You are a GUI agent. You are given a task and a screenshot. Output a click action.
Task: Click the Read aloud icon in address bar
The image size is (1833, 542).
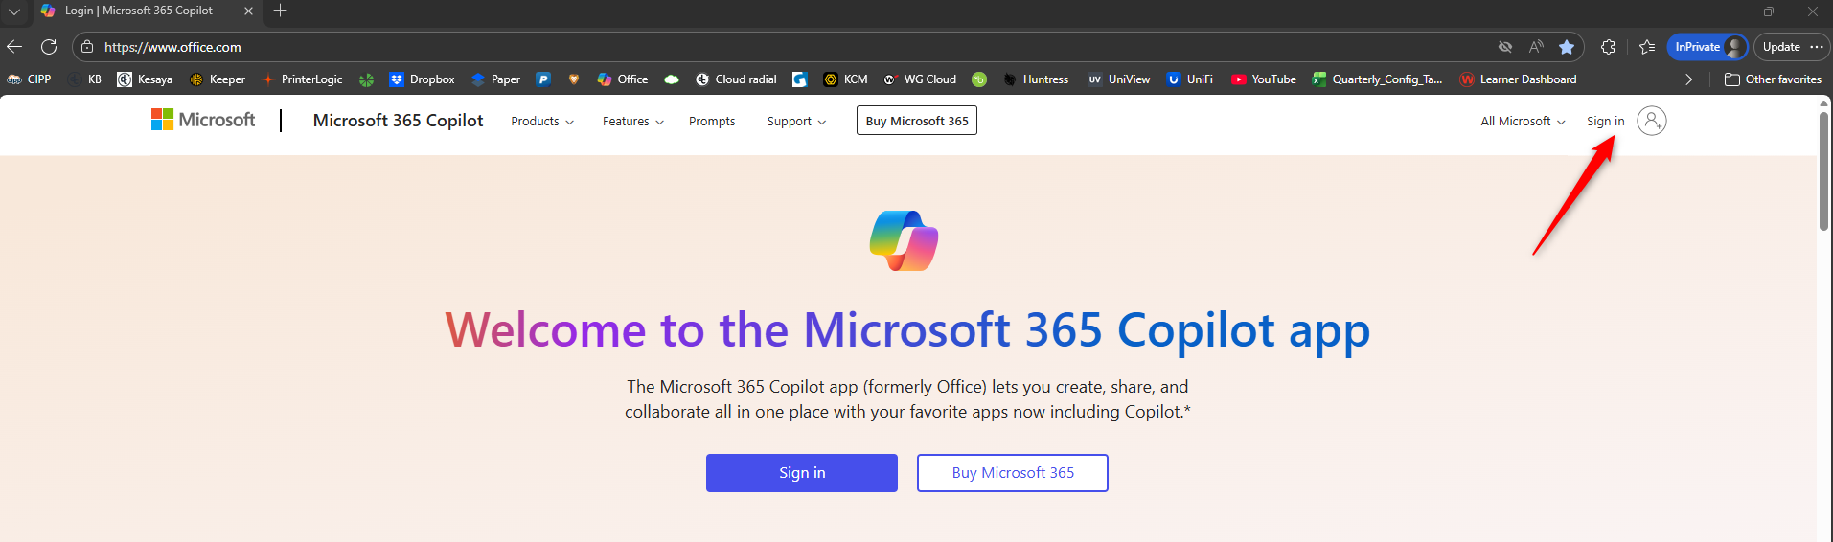pos(1536,47)
